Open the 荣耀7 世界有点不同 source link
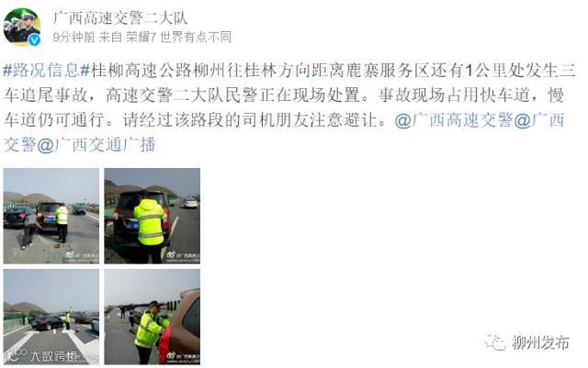 [178, 37]
